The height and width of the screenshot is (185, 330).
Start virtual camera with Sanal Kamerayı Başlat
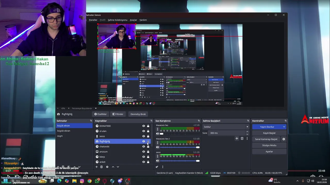266,139
